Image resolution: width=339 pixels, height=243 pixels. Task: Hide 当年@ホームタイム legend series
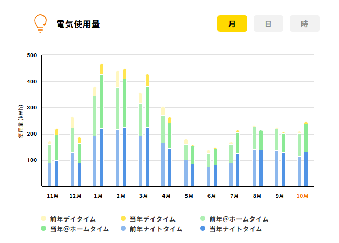75,229
